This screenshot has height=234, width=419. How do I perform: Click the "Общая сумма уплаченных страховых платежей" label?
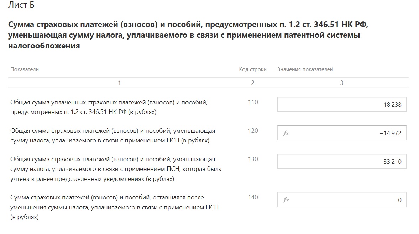pos(109,107)
